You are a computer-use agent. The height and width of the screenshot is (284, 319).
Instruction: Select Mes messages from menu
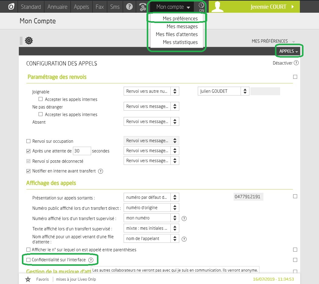click(x=182, y=26)
